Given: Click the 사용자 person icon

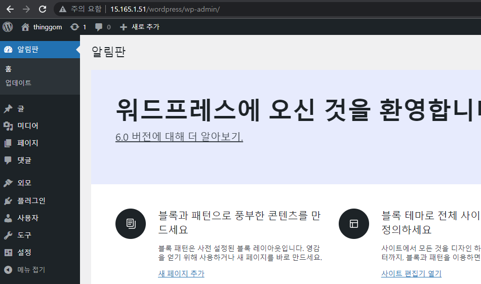Looking at the screenshot, I should coord(8,218).
